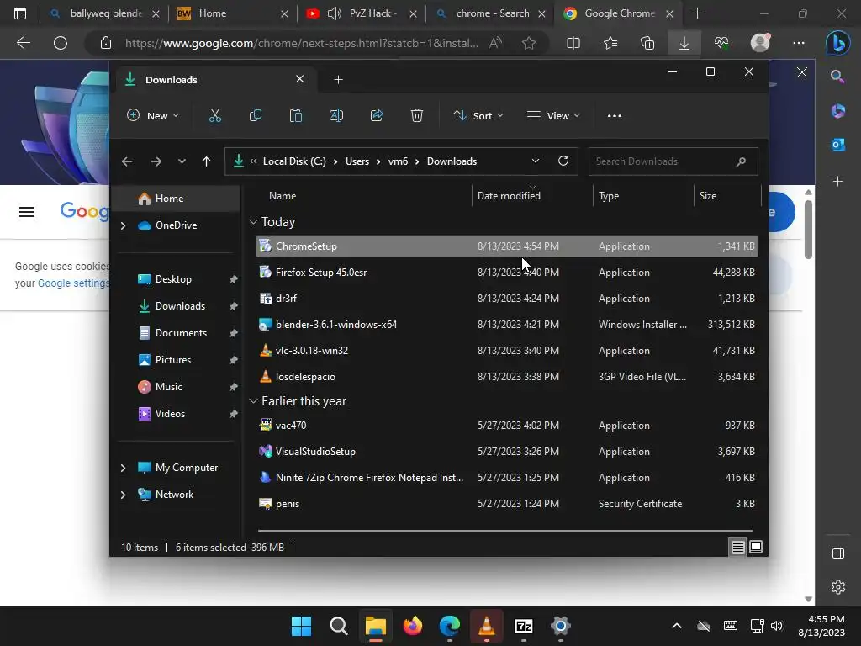Click the page vertical scrollbar thumb

pyautogui.click(x=808, y=229)
